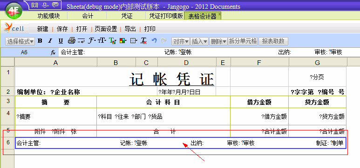This screenshot has height=168, width=360.
Task: Click the 记帐凭证 title cell
Action: (115, 77)
